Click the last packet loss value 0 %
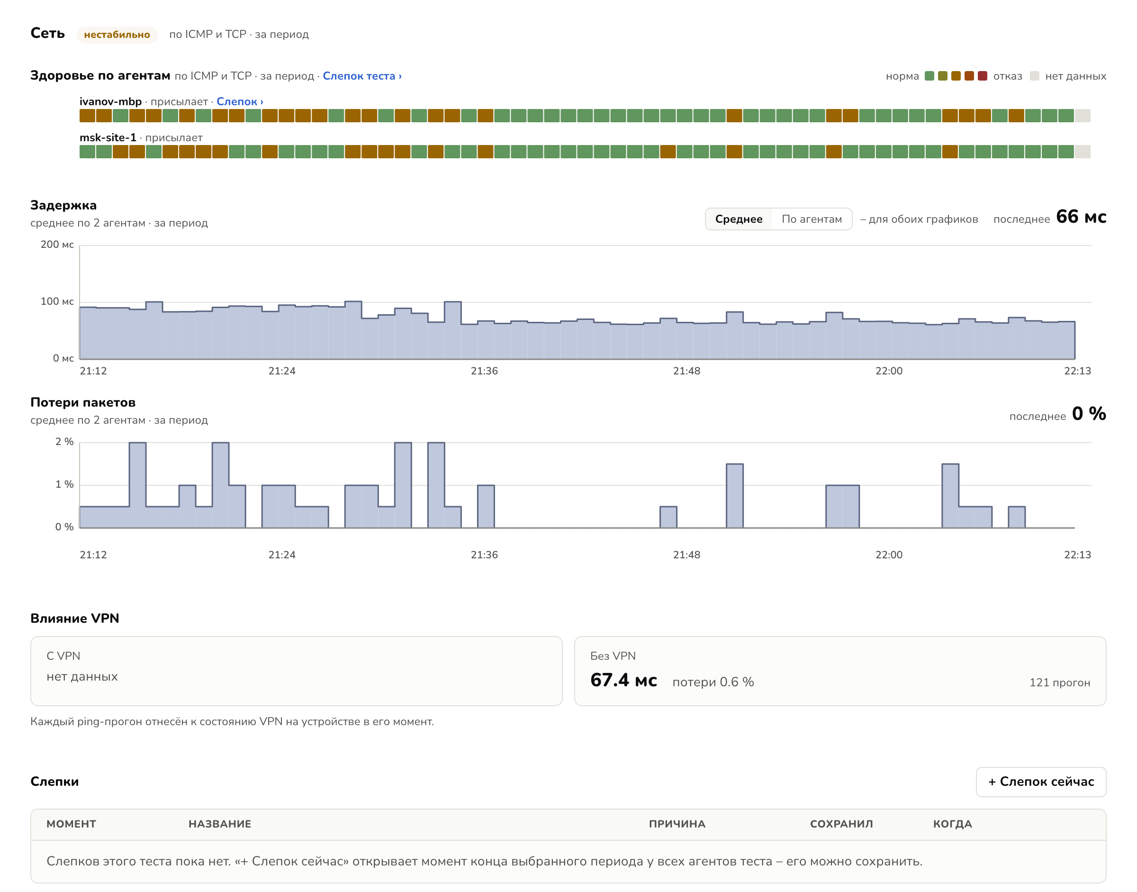Viewport: 1137px width, 892px height. [1089, 414]
